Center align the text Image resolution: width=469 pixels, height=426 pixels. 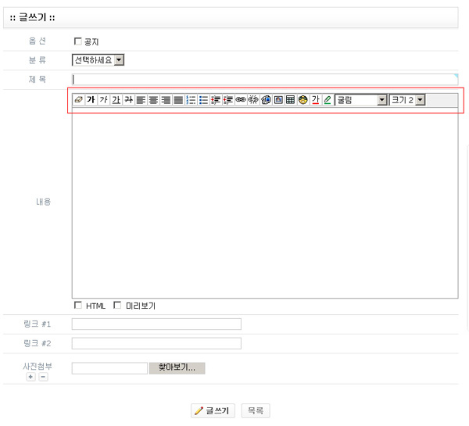(153, 99)
